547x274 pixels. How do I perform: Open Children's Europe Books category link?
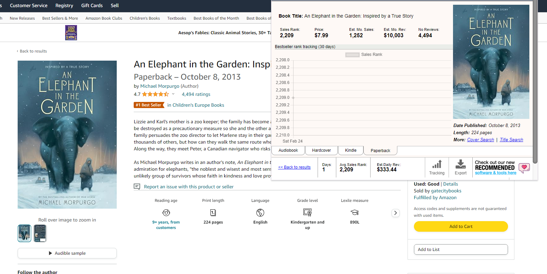point(198,105)
